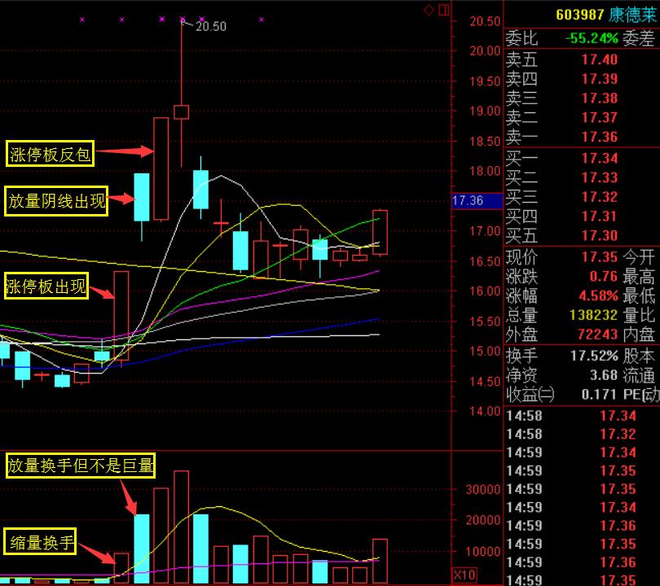Select the 卖四 ask row at 17.39
660x586 pixels.
pyautogui.click(x=582, y=79)
